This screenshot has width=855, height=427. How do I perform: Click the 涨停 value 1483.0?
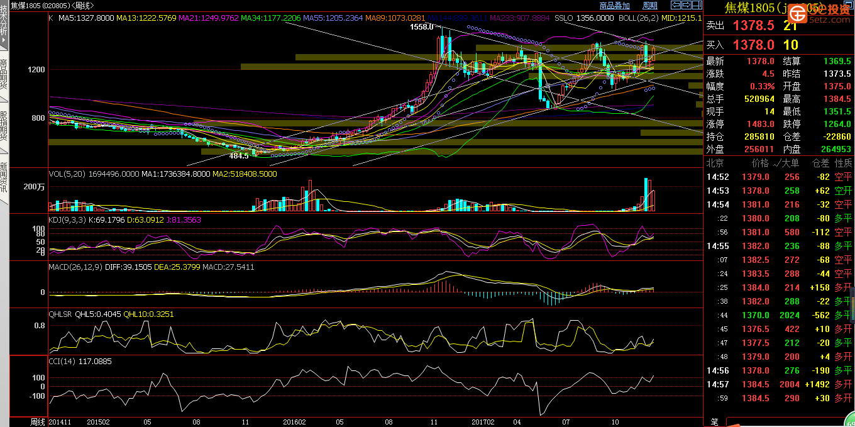click(761, 124)
